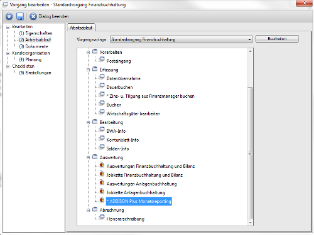The height and width of the screenshot is (235, 314).
Task: Click the Datenübernahme step icon
Action: pos(102,78)
